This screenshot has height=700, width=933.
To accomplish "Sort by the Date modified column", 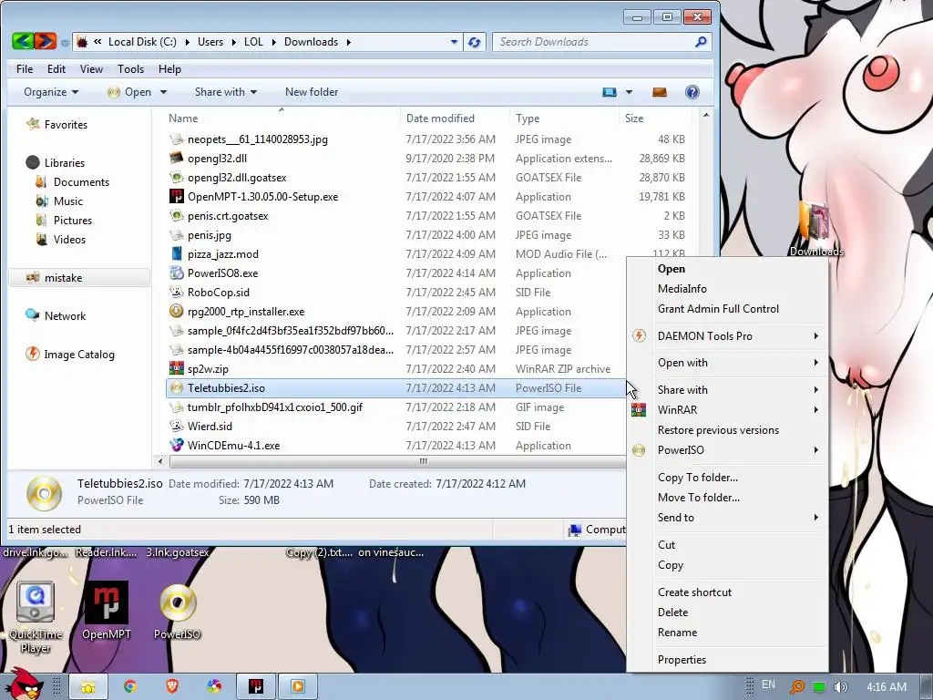I will click(456, 118).
